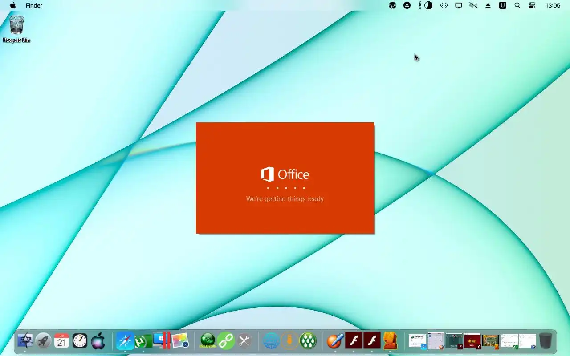Open the Trash at the dock's end
The width and height of the screenshot is (570, 356).
tap(546, 341)
